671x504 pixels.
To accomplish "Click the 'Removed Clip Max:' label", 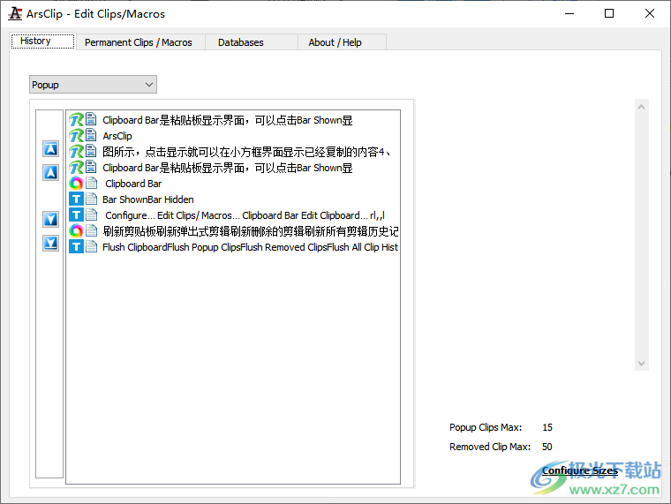I will pyautogui.click(x=489, y=447).
